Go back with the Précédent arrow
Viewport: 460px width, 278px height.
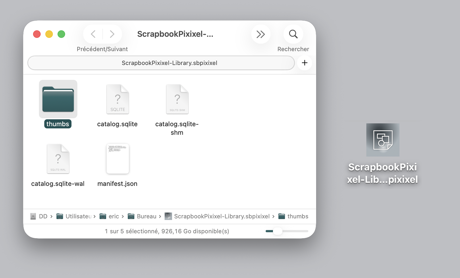(x=93, y=34)
